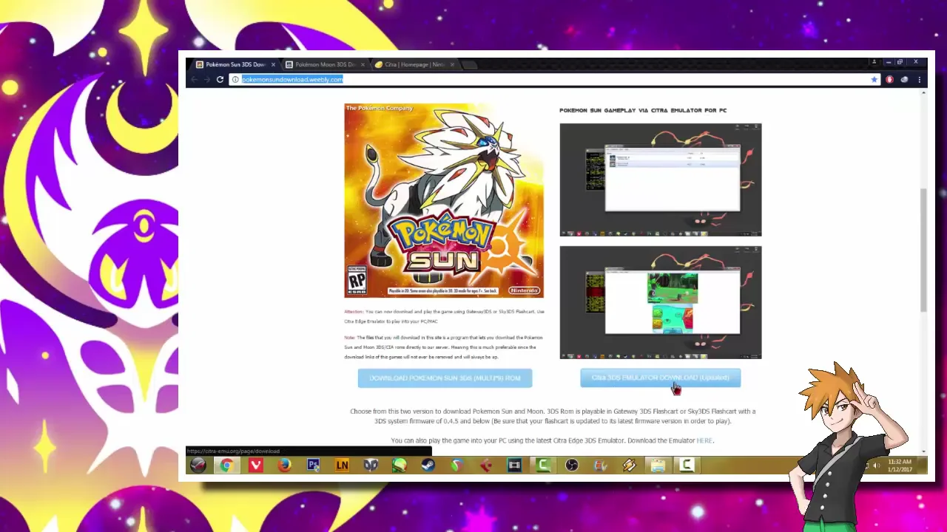Open the LN app in the taskbar
The width and height of the screenshot is (947, 532).
pyautogui.click(x=342, y=465)
